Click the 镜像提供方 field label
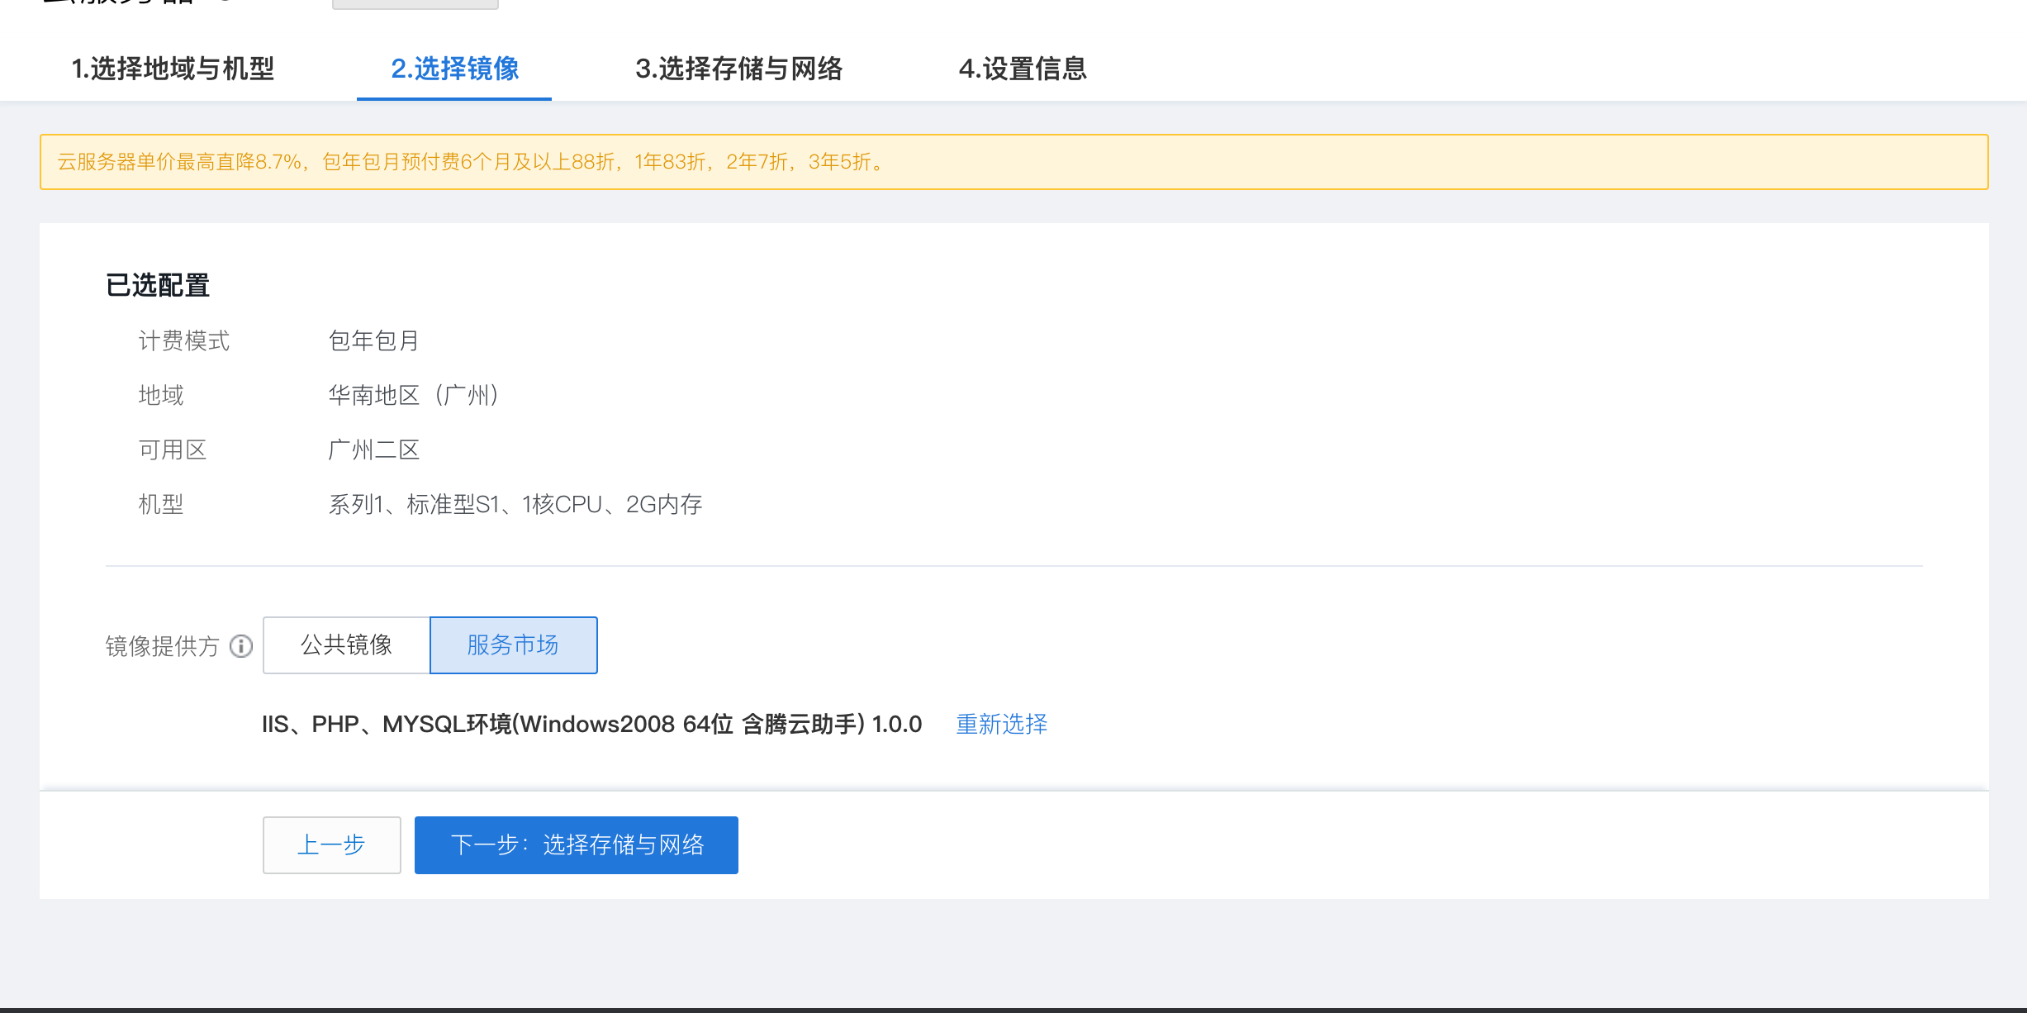Viewport: 2027px width, 1013px height. (x=163, y=646)
